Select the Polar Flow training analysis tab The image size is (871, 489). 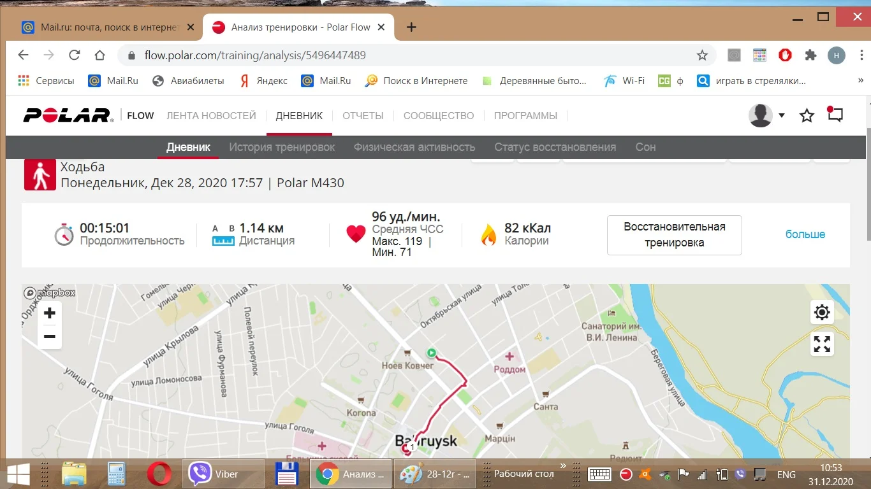tap(298, 27)
